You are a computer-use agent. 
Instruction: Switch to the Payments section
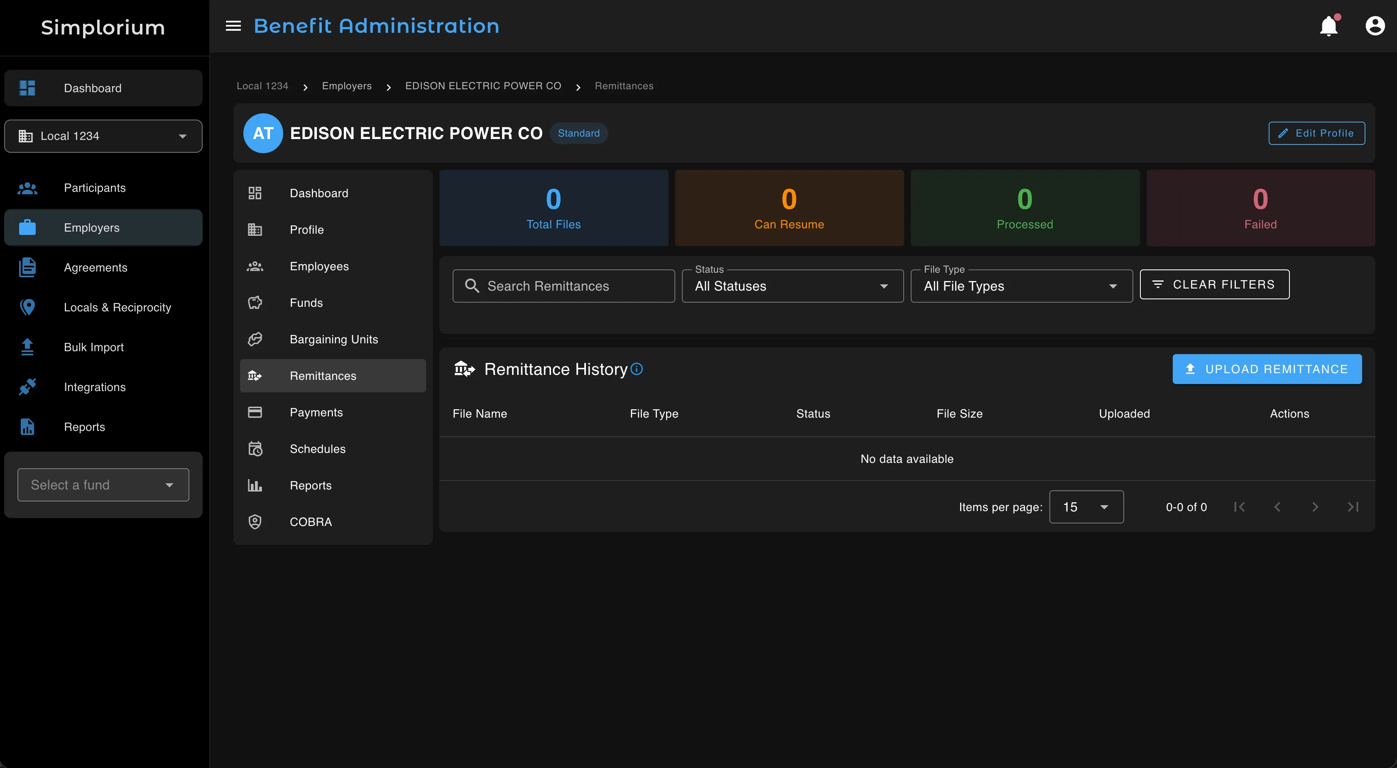coord(316,412)
